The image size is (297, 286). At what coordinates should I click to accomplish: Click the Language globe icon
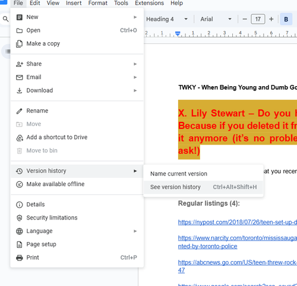pos(19,231)
